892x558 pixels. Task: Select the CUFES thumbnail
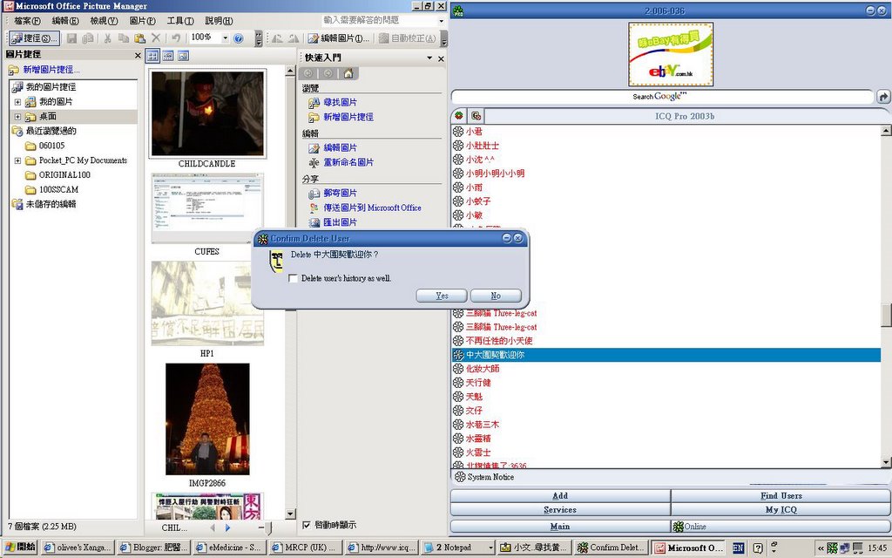click(x=207, y=208)
